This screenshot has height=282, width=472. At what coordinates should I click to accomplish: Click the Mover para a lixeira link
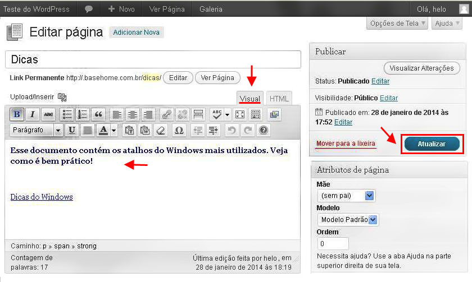click(346, 144)
